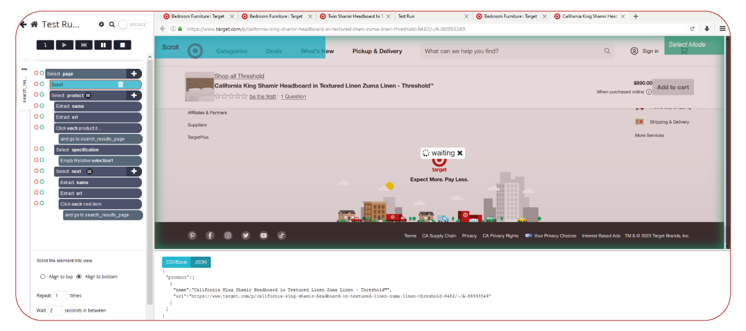Close the Twin Shamir Headboard tab
The height and width of the screenshot is (331, 746).
388,16
